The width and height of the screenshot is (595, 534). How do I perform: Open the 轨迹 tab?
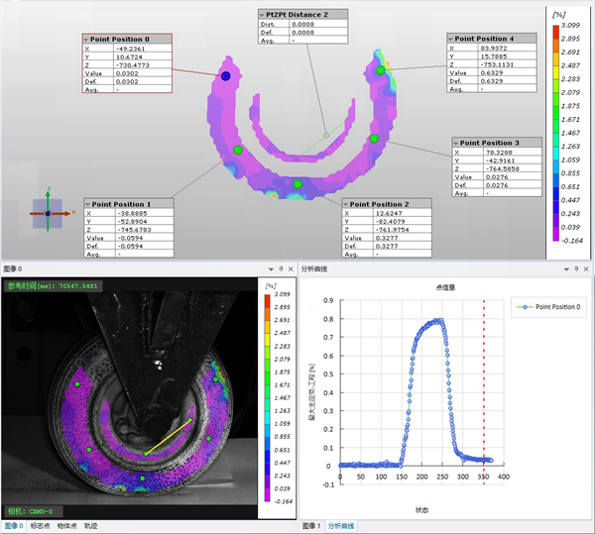click(91, 526)
